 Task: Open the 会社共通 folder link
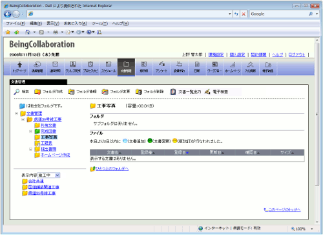point(36,181)
